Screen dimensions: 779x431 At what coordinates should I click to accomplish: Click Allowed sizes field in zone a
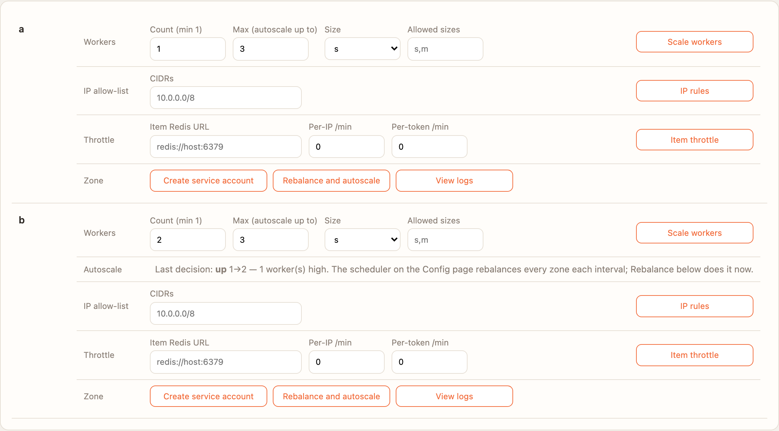445,49
